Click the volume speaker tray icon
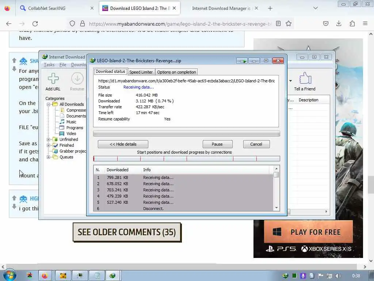 point(338,276)
